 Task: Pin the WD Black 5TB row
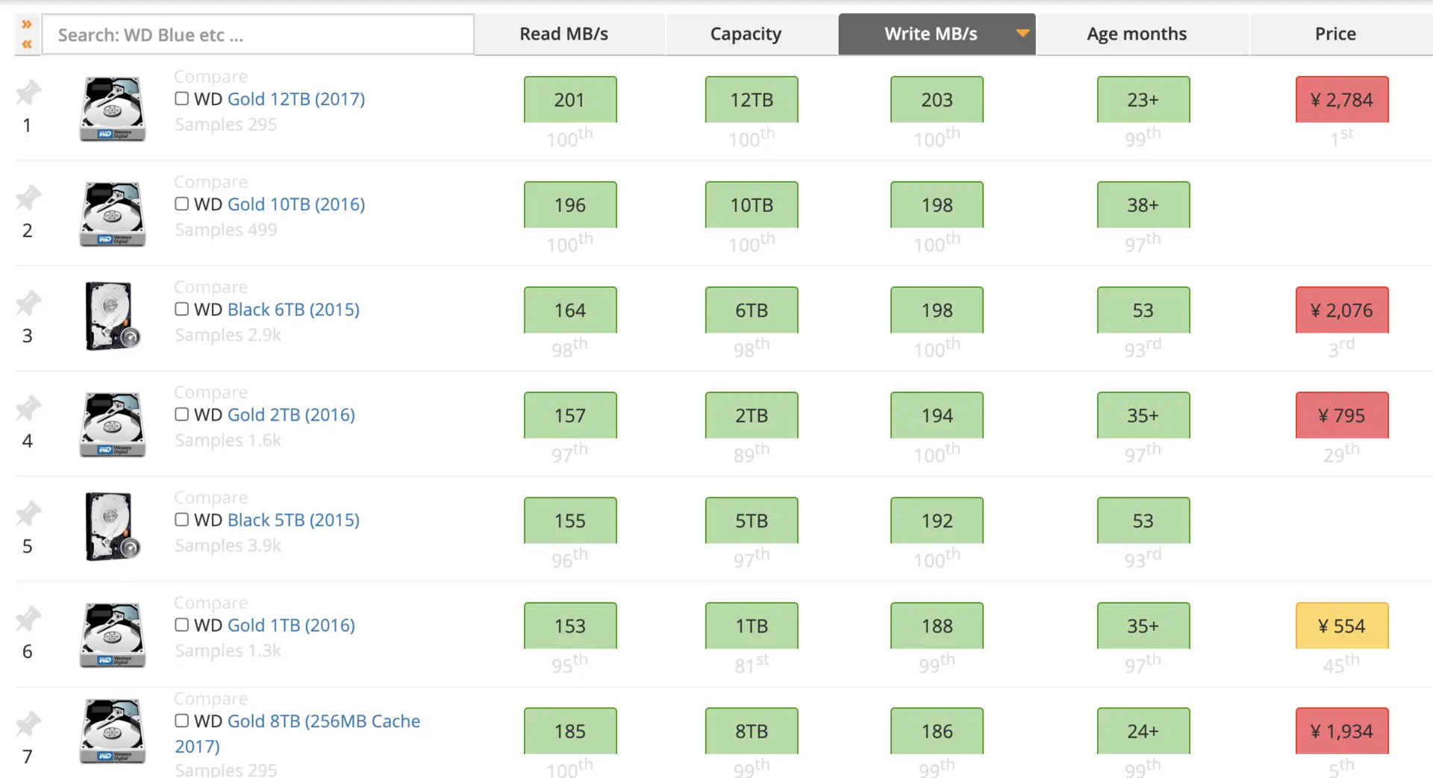[28, 513]
